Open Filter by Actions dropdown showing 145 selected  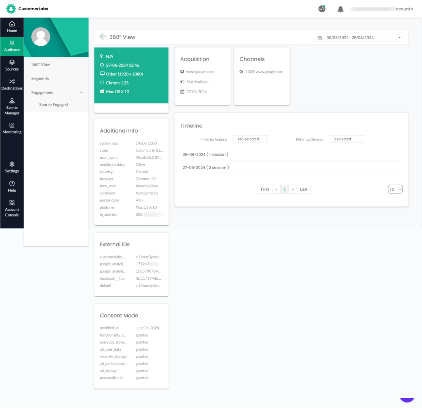coord(250,139)
